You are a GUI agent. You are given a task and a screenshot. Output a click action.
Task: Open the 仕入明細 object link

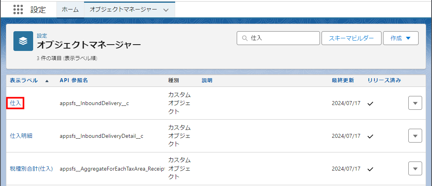tap(21, 136)
